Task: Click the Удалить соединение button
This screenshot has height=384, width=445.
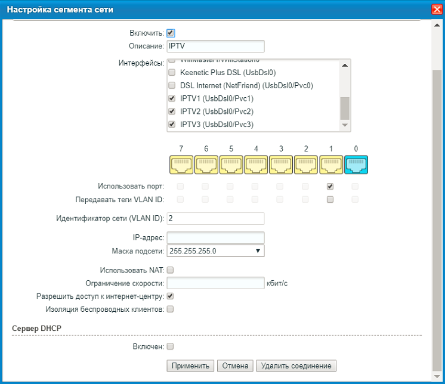Action: [x=296, y=366]
